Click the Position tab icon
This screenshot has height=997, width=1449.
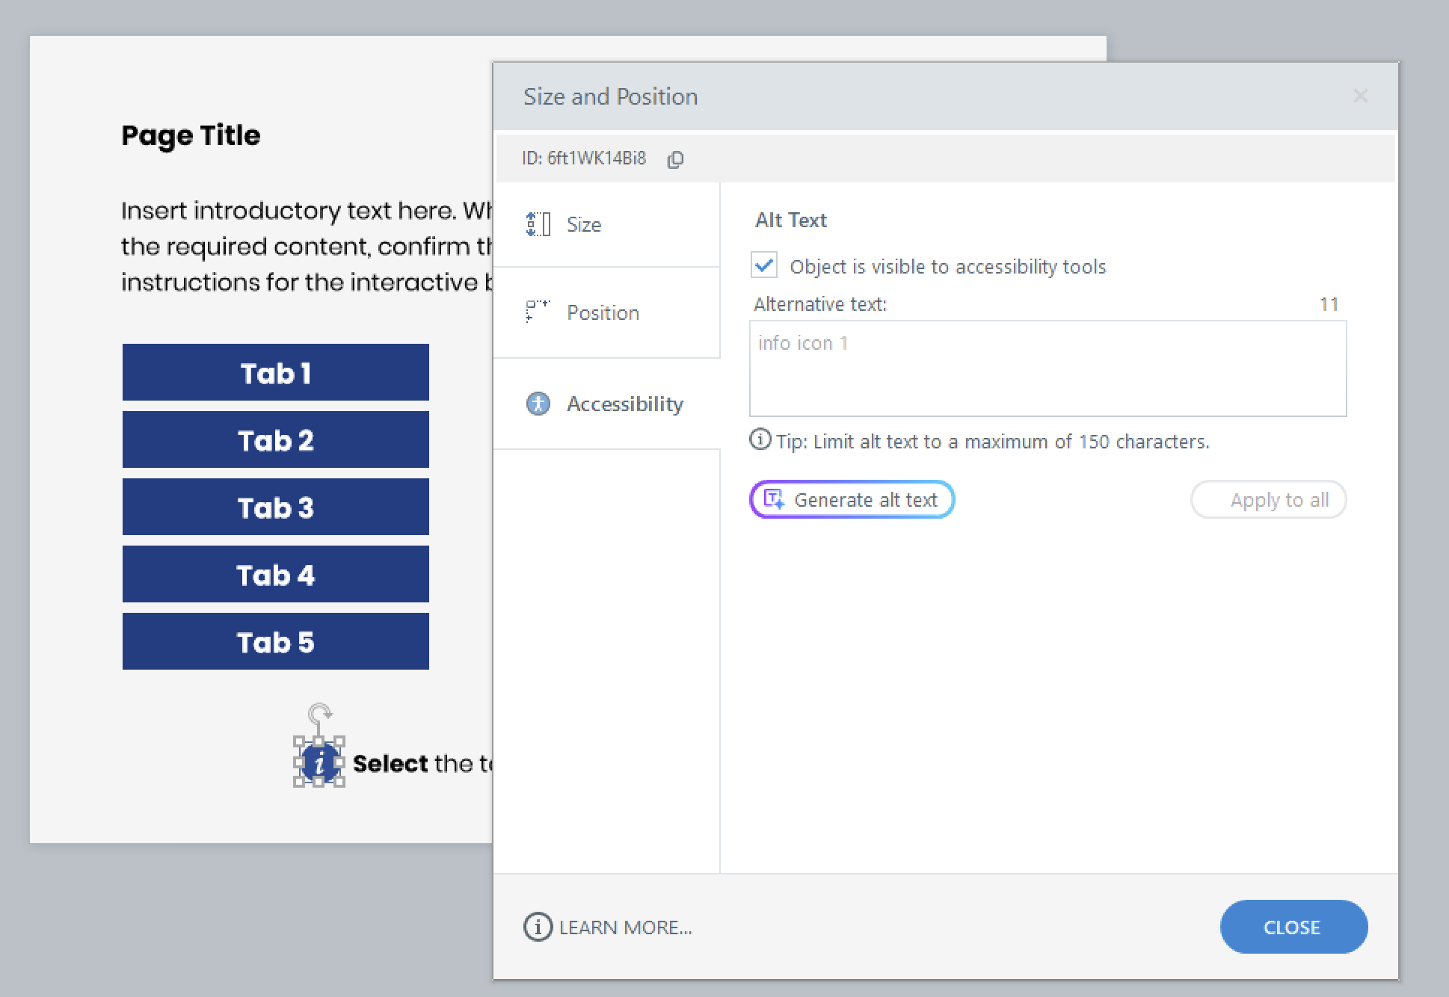click(538, 311)
